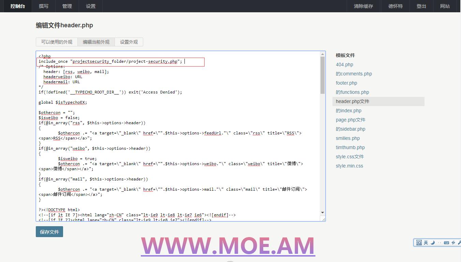The height and width of the screenshot is (262, 461).
Task: Click the editor vertical scrollbar thumb
Action: pos(323,75)
